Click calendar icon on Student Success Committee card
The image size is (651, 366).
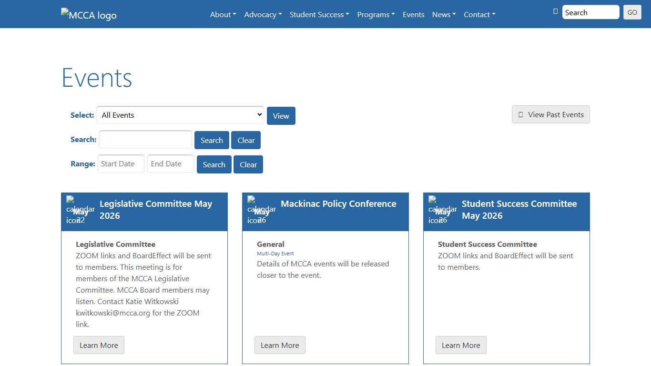click(x=442, y=210)
